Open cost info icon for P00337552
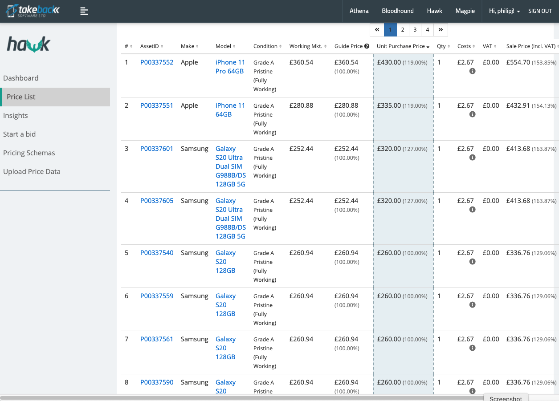559x401 pixels. coord(473,71)
